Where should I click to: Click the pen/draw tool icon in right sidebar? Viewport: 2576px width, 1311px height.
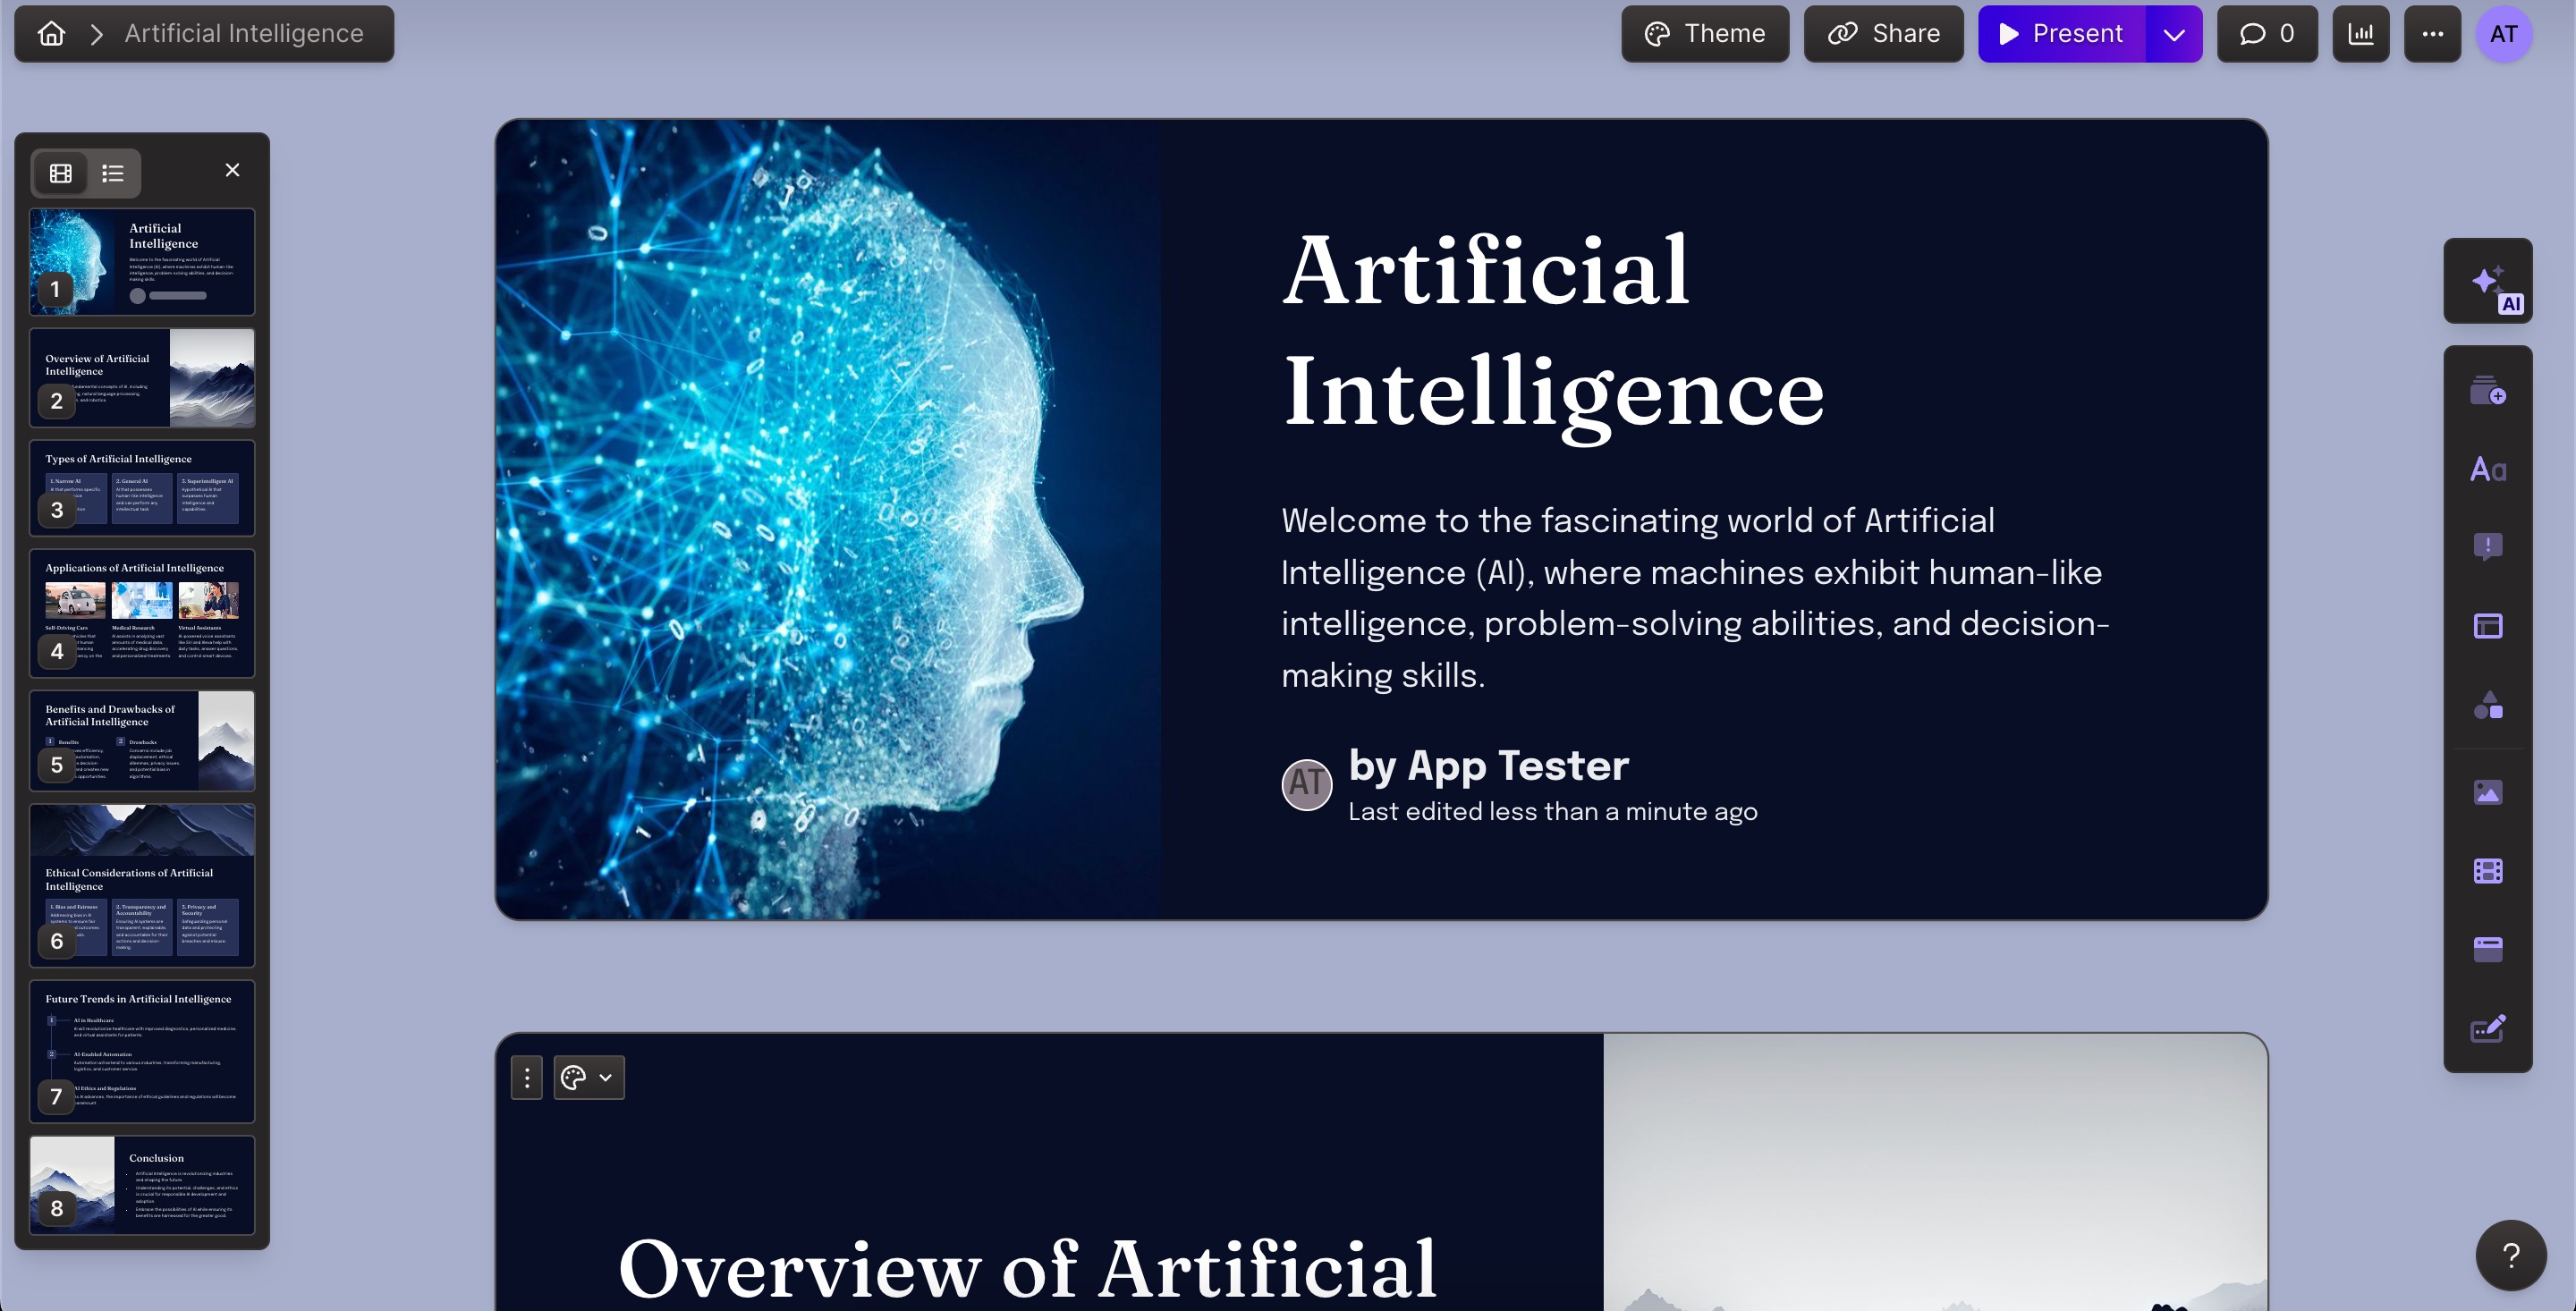click(2489, 1027)
